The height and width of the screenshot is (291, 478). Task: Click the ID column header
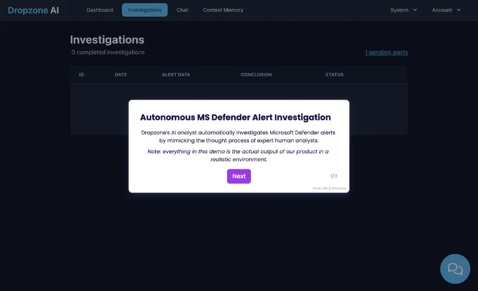coord(81,75)
